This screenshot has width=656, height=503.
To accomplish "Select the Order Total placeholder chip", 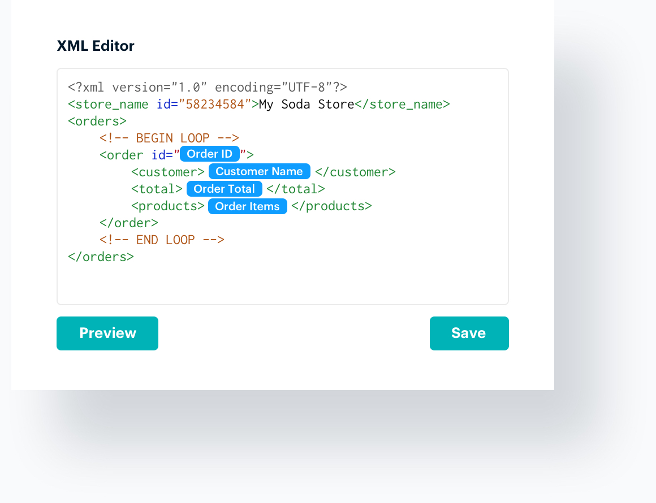I will pos(224,189).
